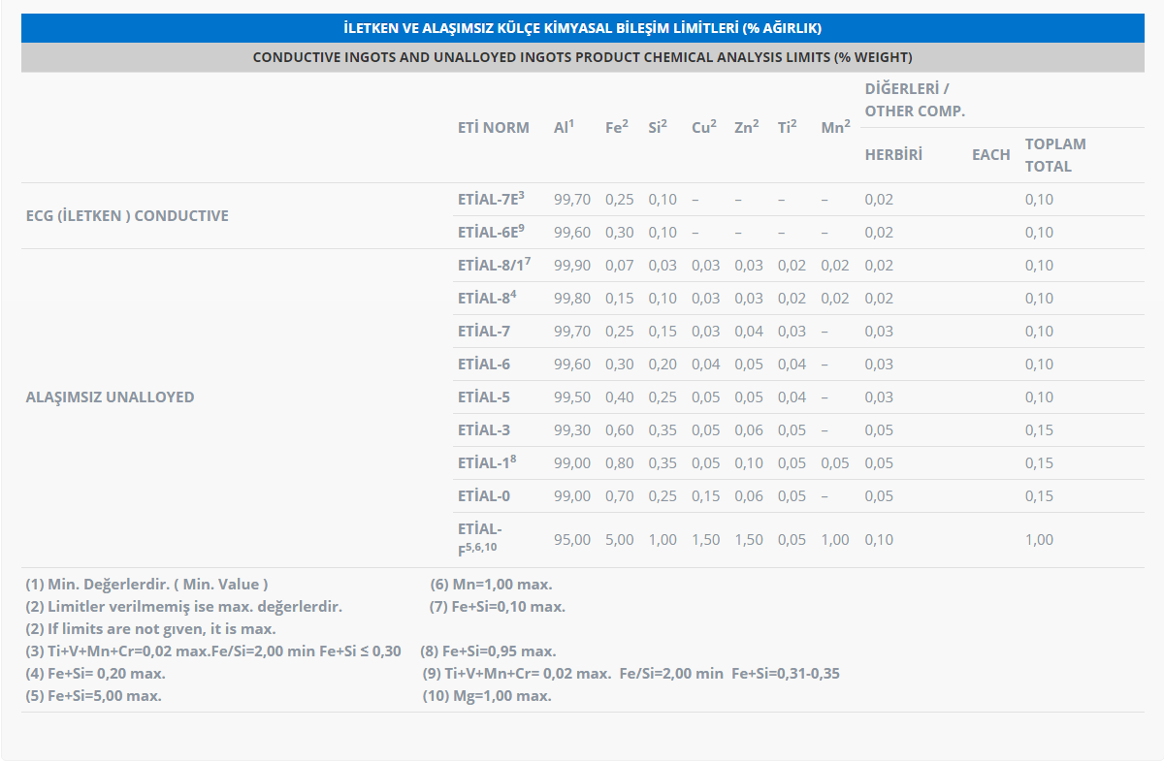Click the TOPLAM TOTAL column header
This screenshot has height=762, width=1164.
[1055, 155]
